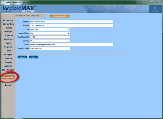
Task: Click the E-mail field
Action: coord(72,45)
